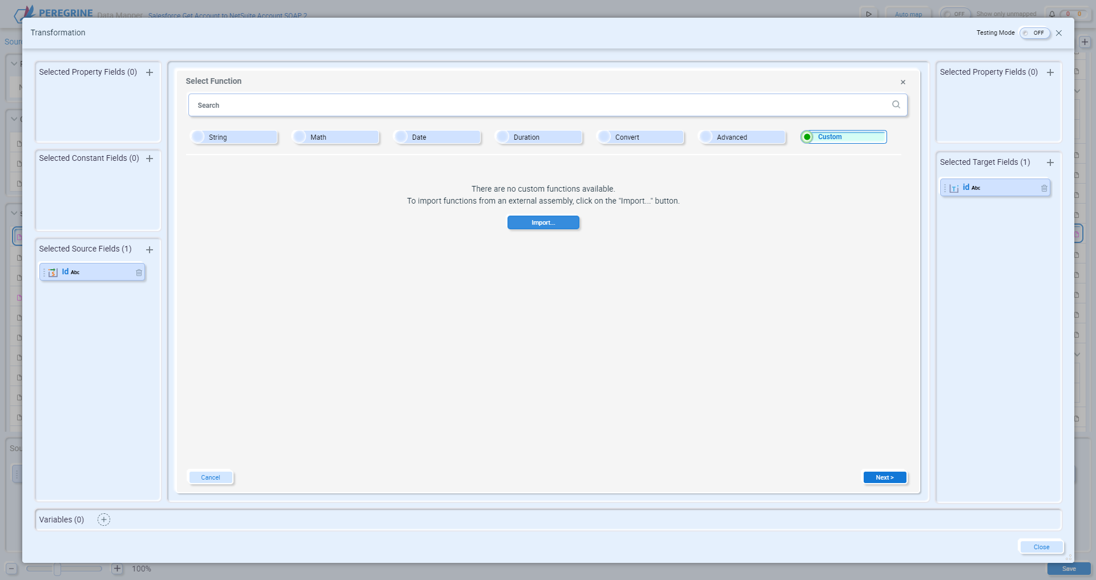Click the Variables (0) label

(62, 520)
